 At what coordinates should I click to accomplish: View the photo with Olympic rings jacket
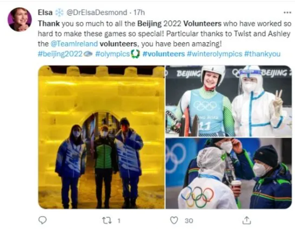pyautogui.click(x=229, y=173)
